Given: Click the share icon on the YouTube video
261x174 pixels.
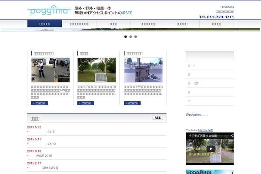Looking at the screenshot, I should (x=232, y=136).
